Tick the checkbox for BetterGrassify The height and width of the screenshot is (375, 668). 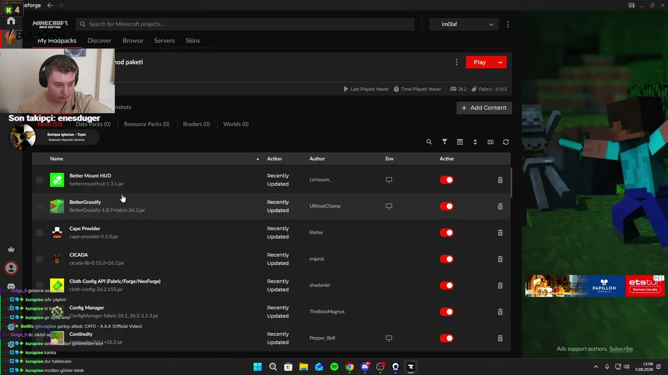click(x=40, y=206)
